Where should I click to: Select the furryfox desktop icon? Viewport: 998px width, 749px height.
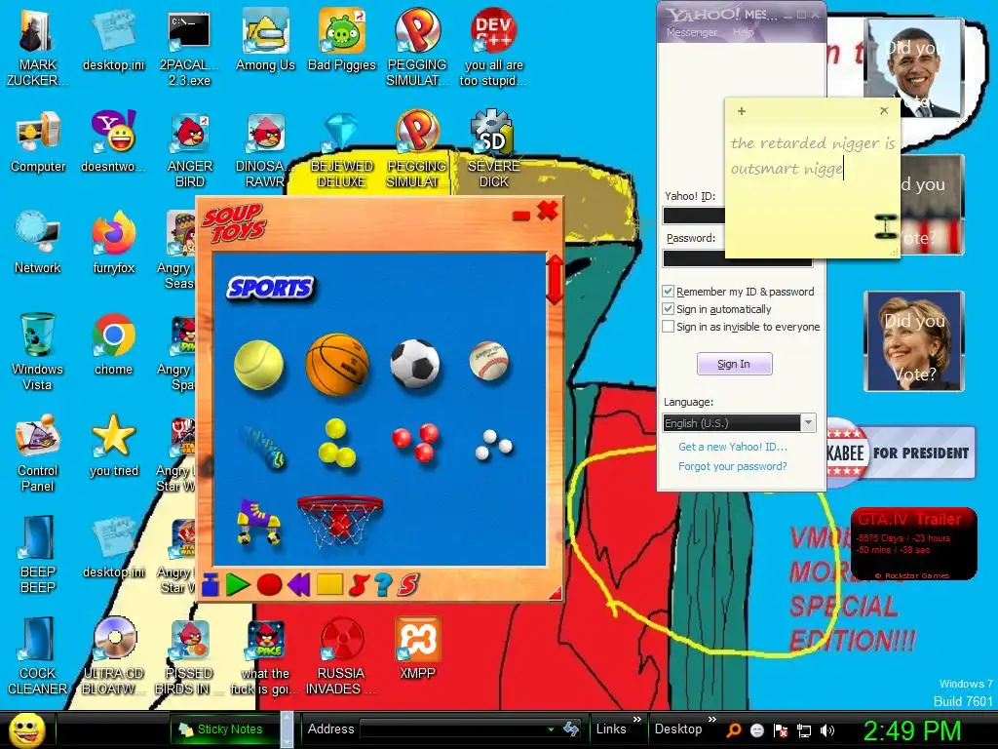coord(113,244)
